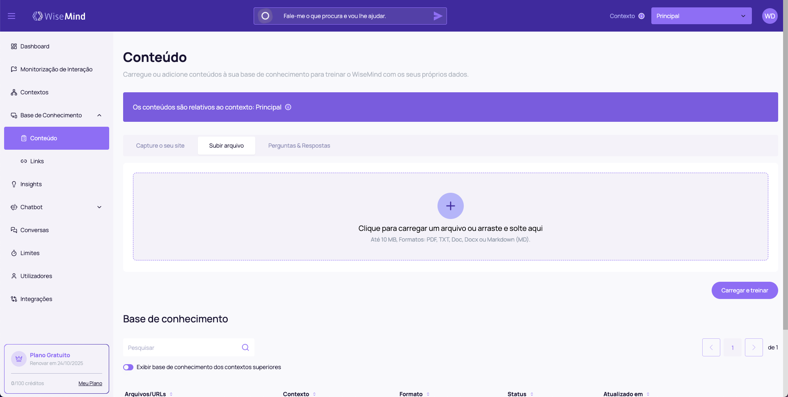Click the WiseMind logo
The width and height of the screenshot is (788, 397).
(x=59, y=16)
